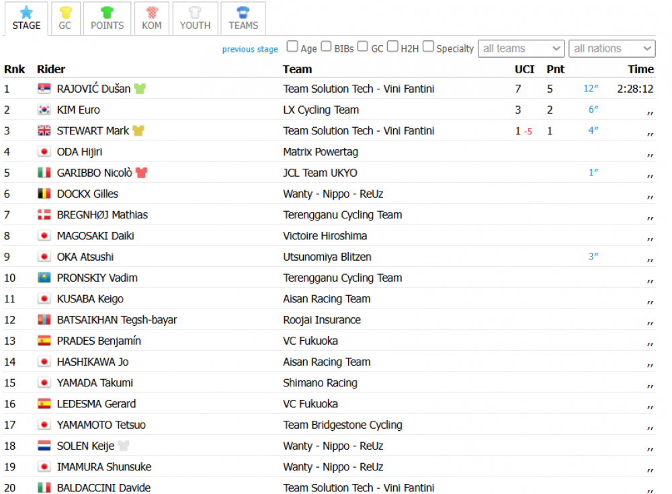This screenshot has width=672, height=494.
Task: Click the Team column header
Action: pyautogui.click(x=298, y=69)
